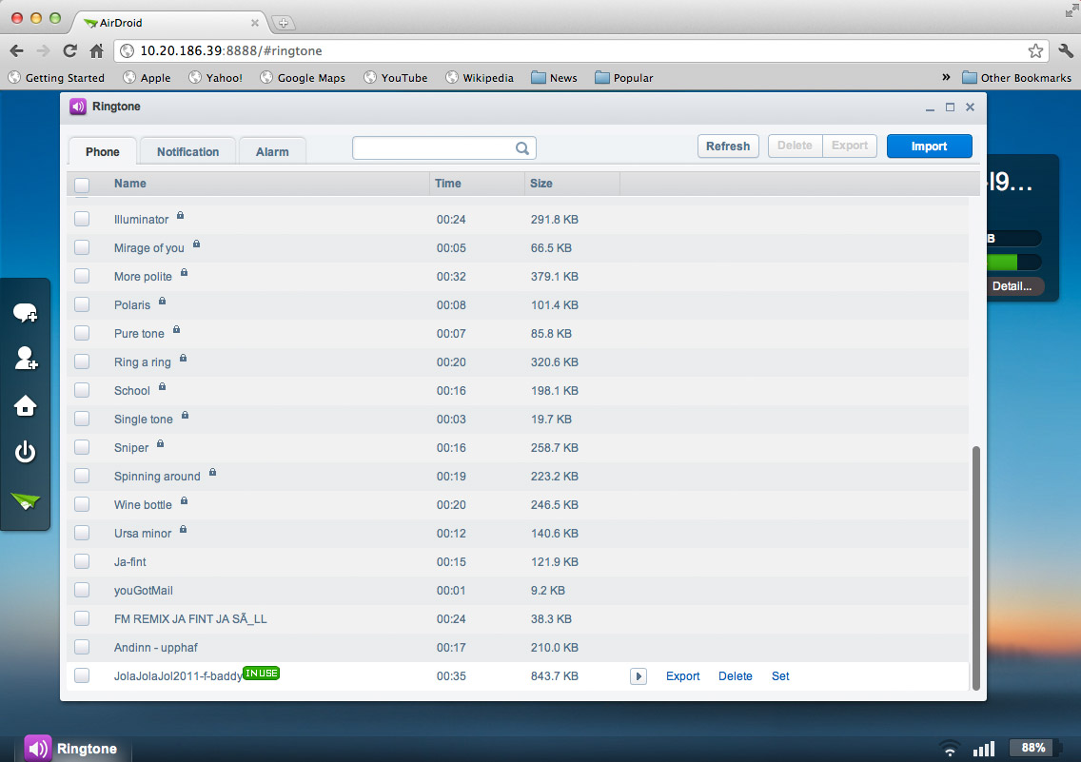This screenshot has height=762, width=1081.
Task: Open the messaging icon in the sidebar
Action: pos(26,312)
